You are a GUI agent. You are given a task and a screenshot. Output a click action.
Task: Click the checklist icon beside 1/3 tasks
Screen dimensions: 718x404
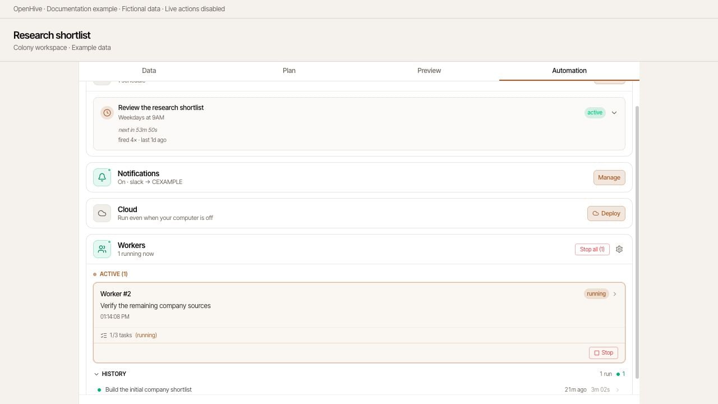(104, 336)
